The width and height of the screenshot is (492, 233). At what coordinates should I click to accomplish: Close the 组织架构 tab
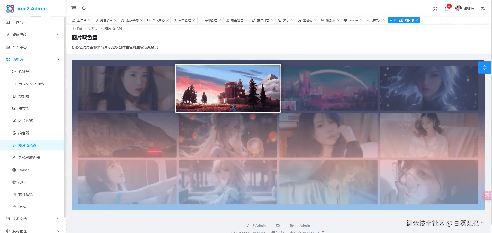(x=141, y=20)
